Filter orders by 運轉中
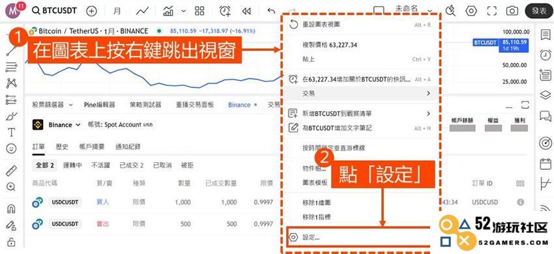 pos(72,165)
